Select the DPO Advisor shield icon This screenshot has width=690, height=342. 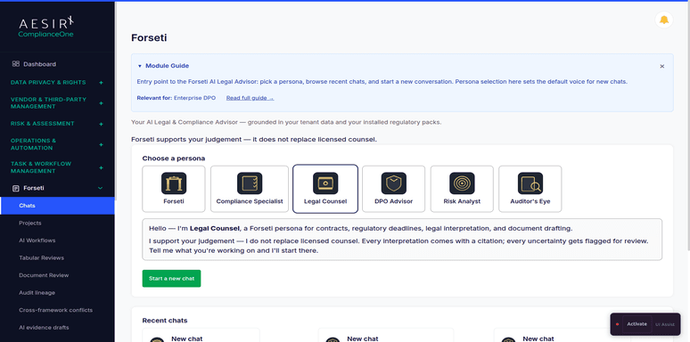393,183
